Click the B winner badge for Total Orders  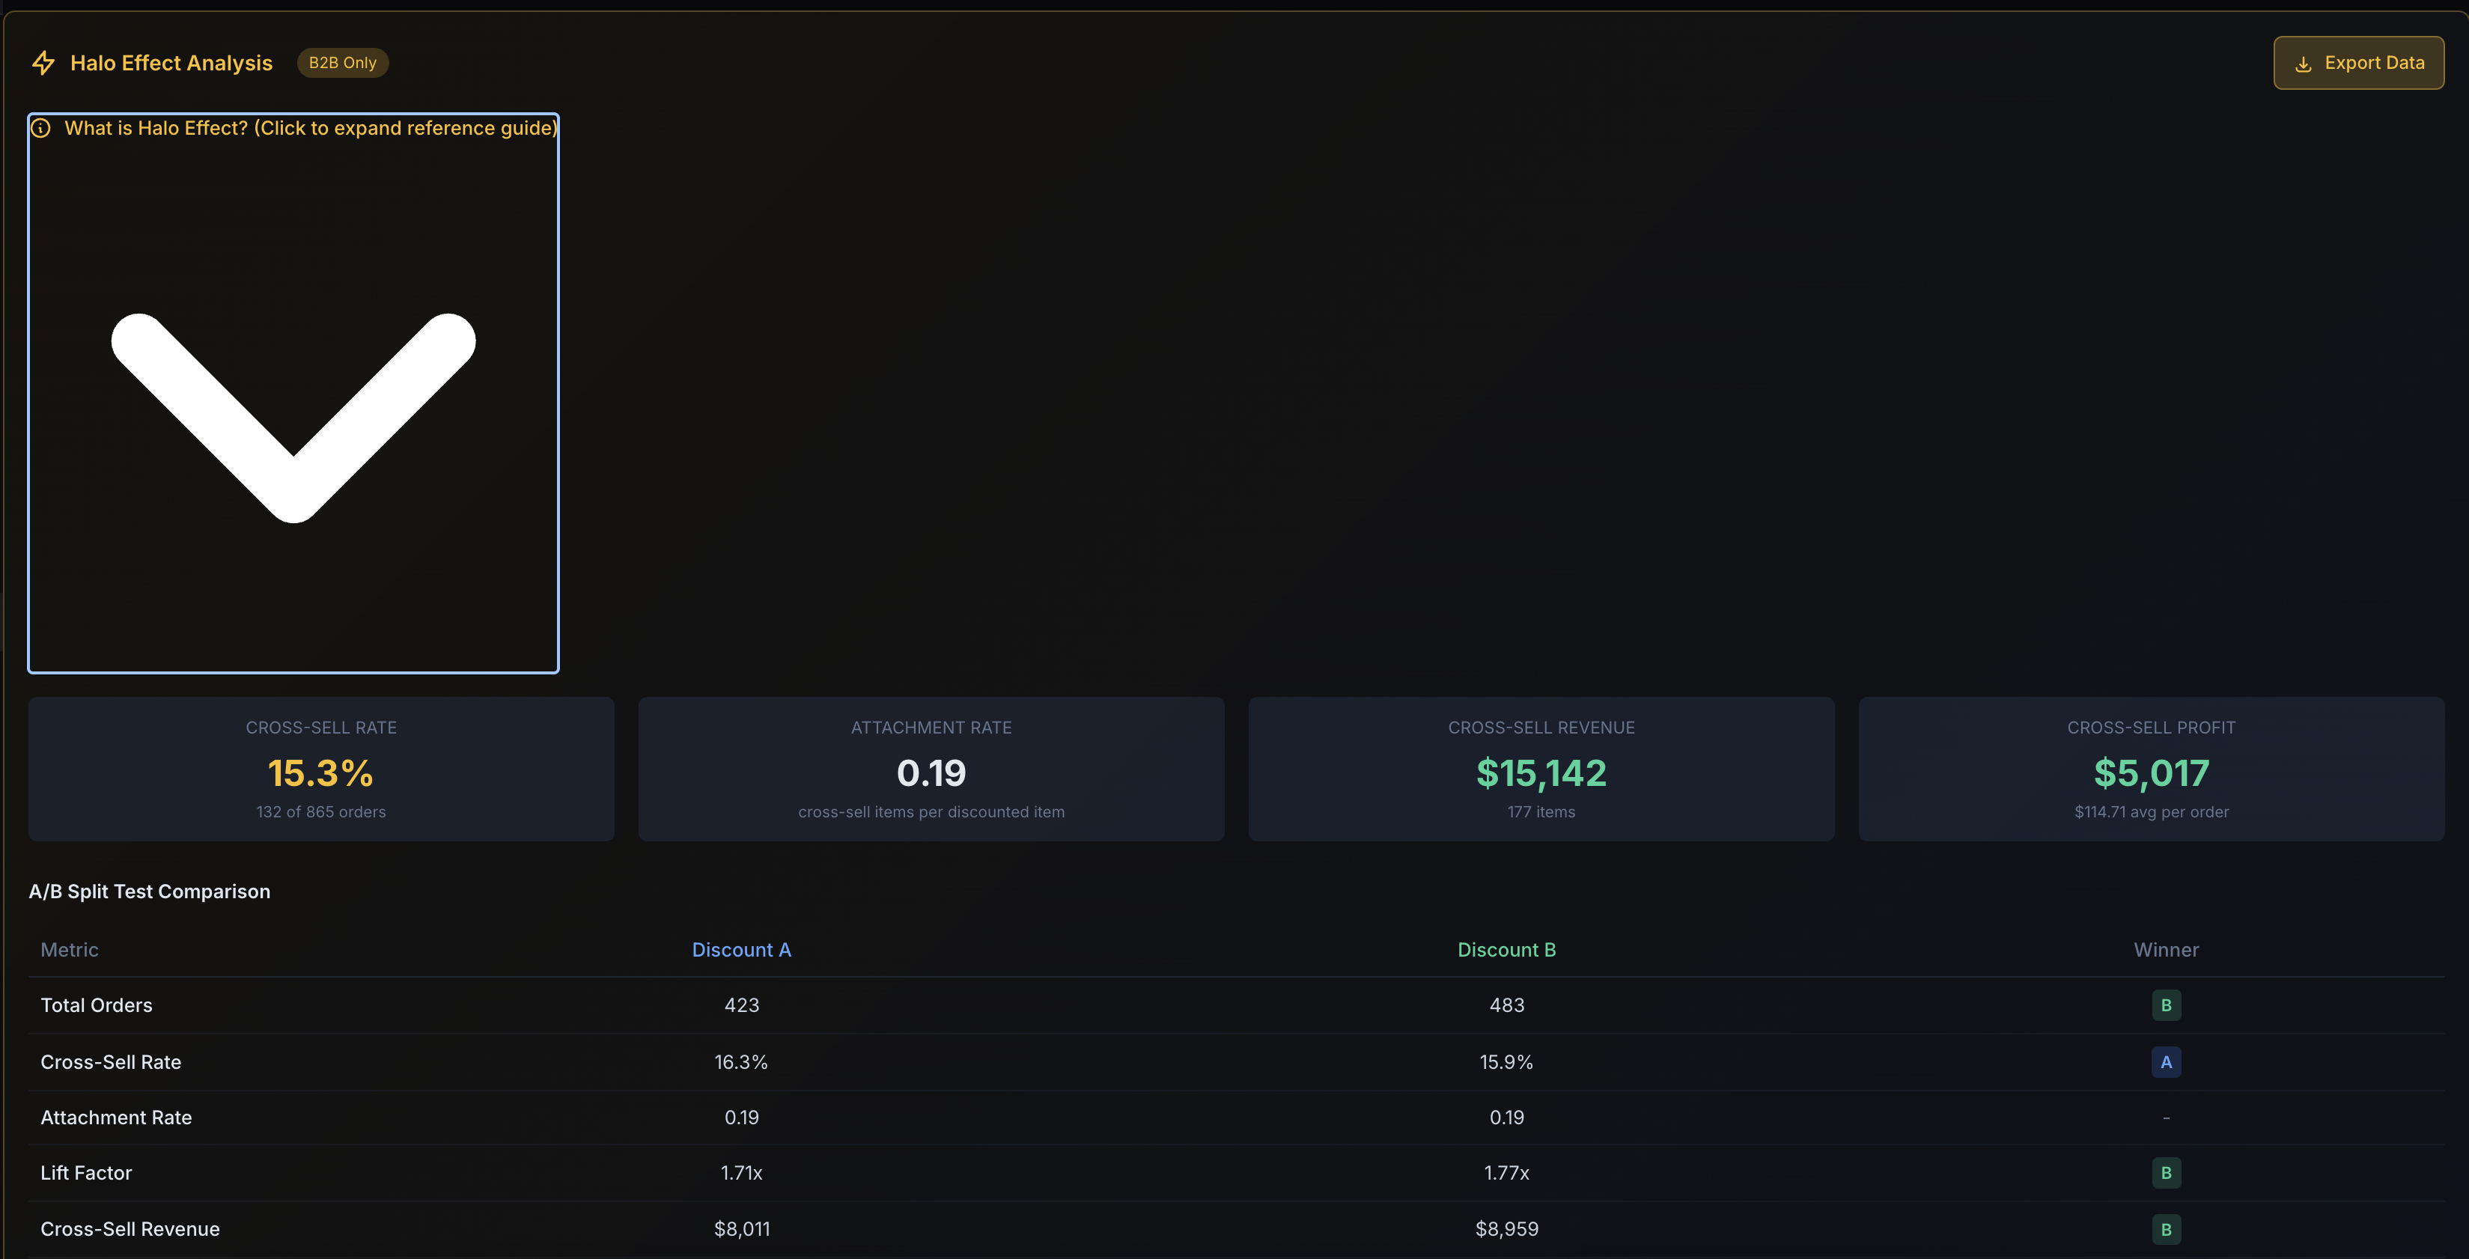click(2166, 1005)
